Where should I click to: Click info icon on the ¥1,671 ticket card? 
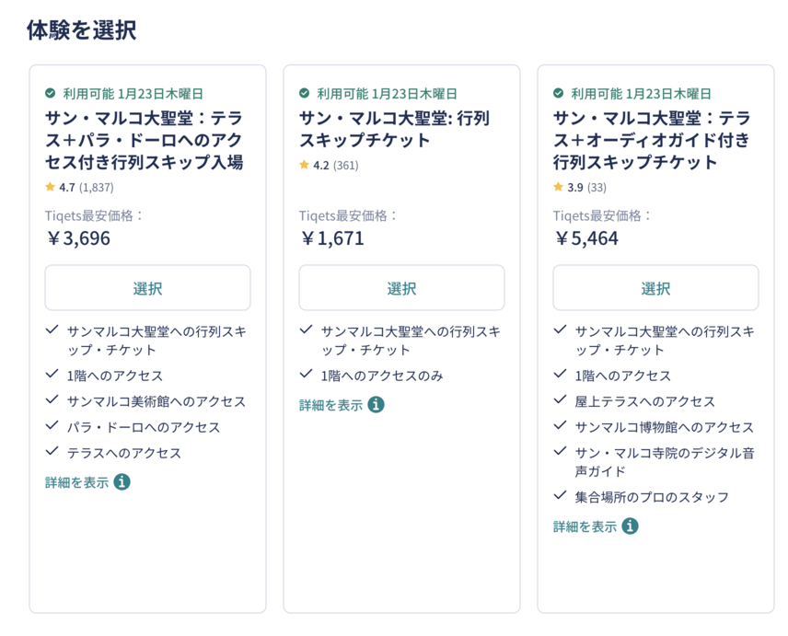point(377,404)
